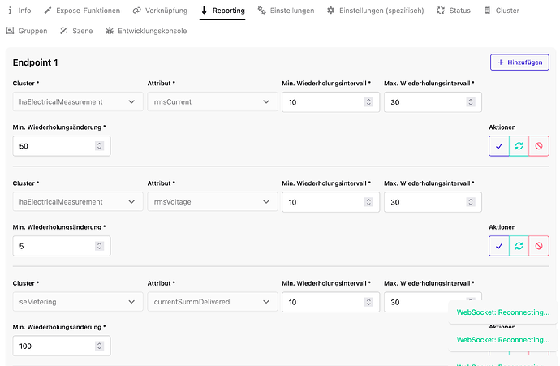The image size is (560, 366).
Task: Click rmsVoltage max interval field
Action: click(x=433, y=202)
